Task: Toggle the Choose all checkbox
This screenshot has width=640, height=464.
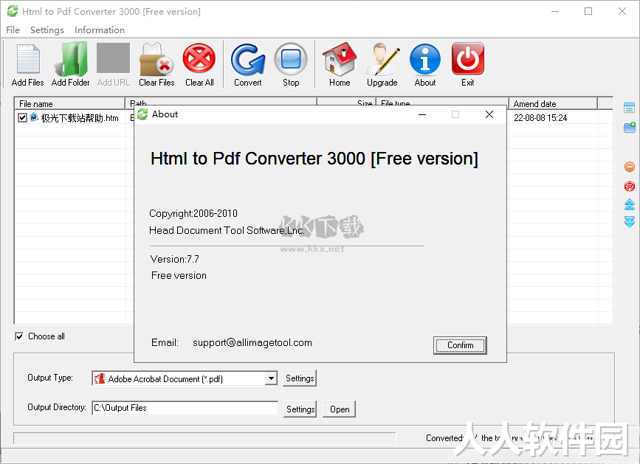Action: [x=19, y=336]
